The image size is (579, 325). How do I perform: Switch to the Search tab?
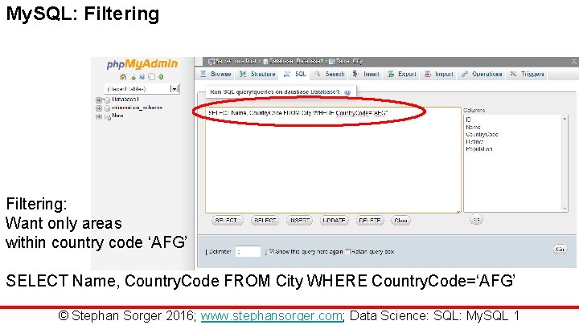point(330,74)
